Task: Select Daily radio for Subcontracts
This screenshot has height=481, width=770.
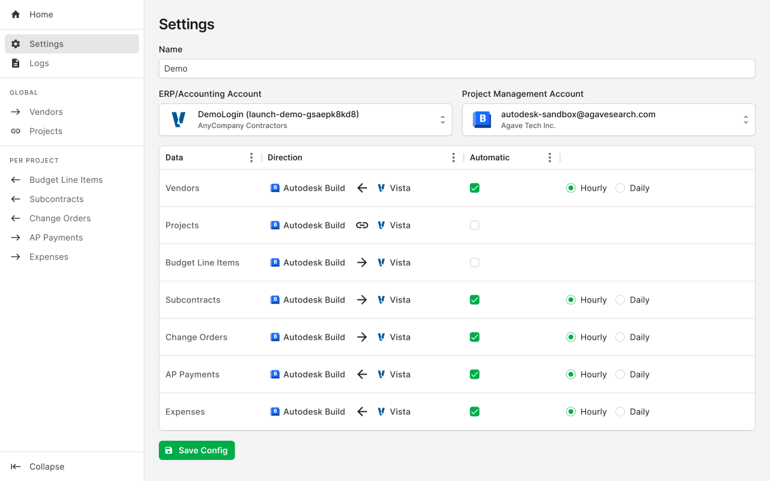Action: (620, 300)
